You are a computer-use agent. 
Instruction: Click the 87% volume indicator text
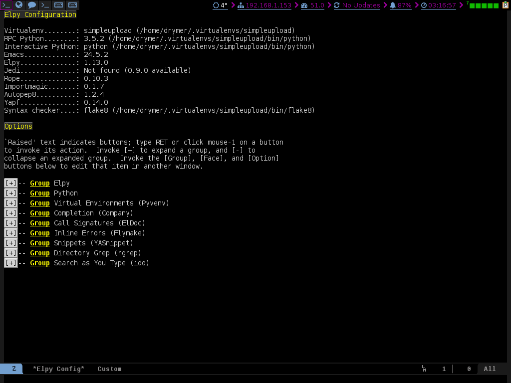pos(404,5)
